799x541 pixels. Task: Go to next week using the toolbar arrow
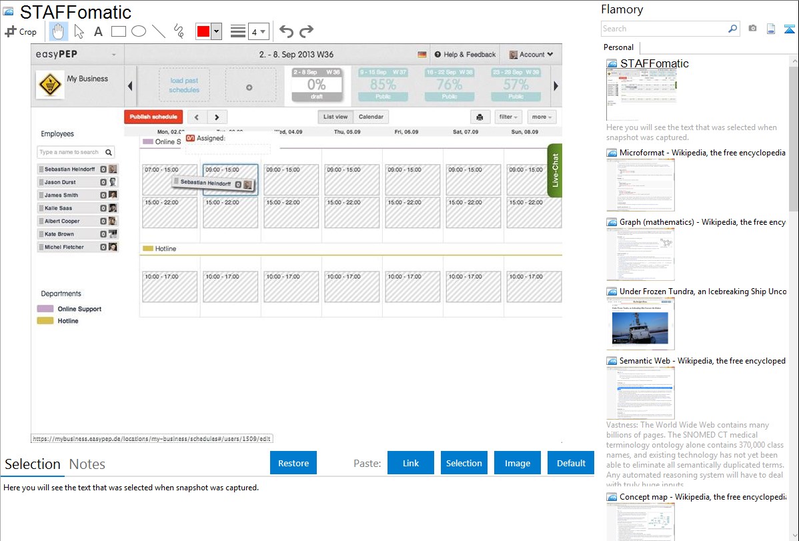coord(217,117)
